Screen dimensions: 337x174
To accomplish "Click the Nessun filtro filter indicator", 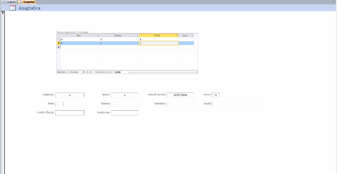I will pyautogui.click(x=104, y=72).
